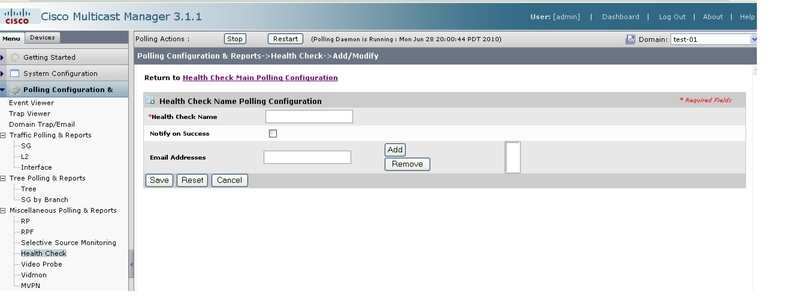Remove selected email address
Viewport: 809px width, 306px height.
click(x=407, y=164)
